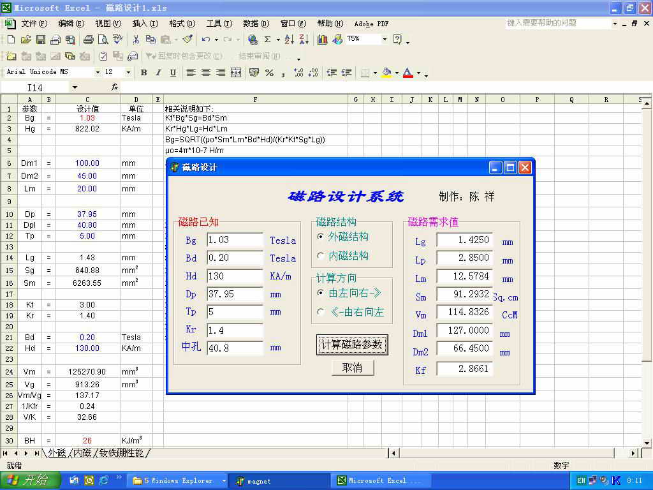The height and width of the screenshot is (490, 653).
Task: Open the 格式 menu
Action: [x=182, y=24]
